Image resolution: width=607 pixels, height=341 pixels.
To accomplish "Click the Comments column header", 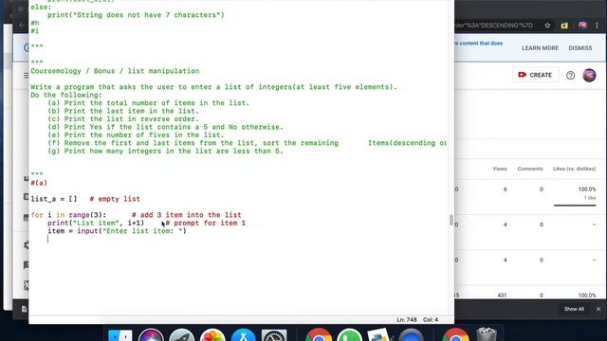I will coord(530,169).
